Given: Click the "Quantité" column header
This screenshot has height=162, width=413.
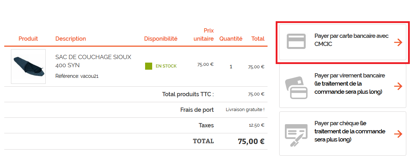Looking at the screenshot, I should pyautogui.click(x=231, y=39).
